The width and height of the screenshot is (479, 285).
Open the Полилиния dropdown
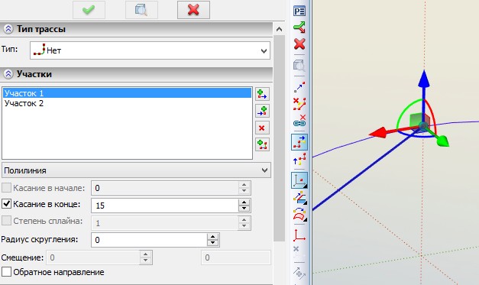(x=136, y=170)
